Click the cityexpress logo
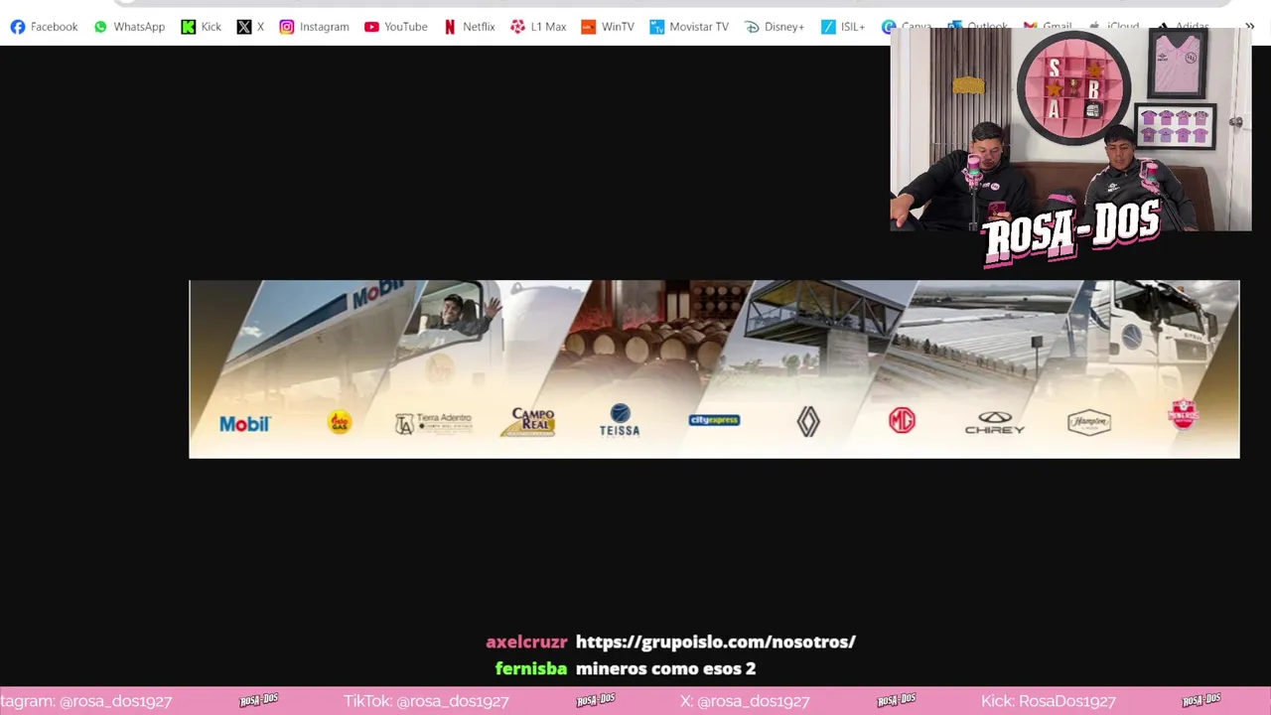 point(714,420)
